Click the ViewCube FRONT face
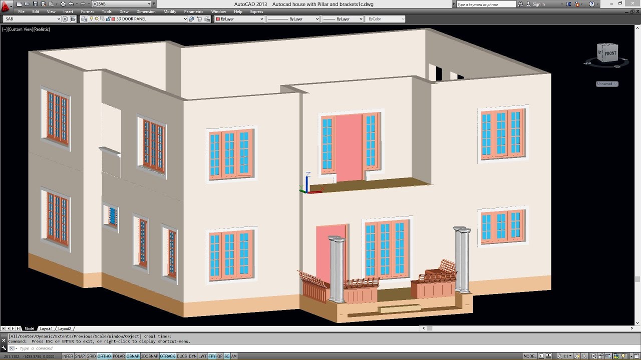This screenshot has height=360, width=641. tap(610, 53)
